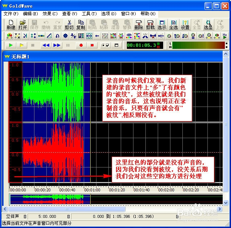Click the 00:01:20 mark on time ruler
Image resolution: width=231 pixels, height=228 pixels.
[x=117, y=190]
